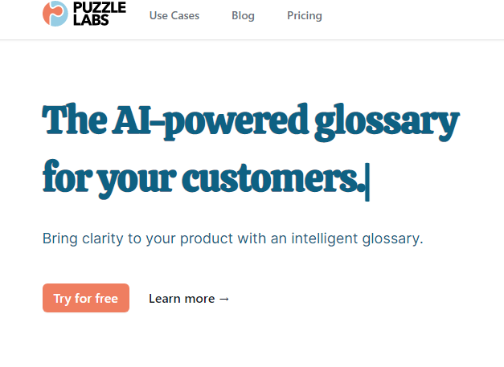Go to the Blog page
This screenshot has width=504, height=367.
point(243,15)
